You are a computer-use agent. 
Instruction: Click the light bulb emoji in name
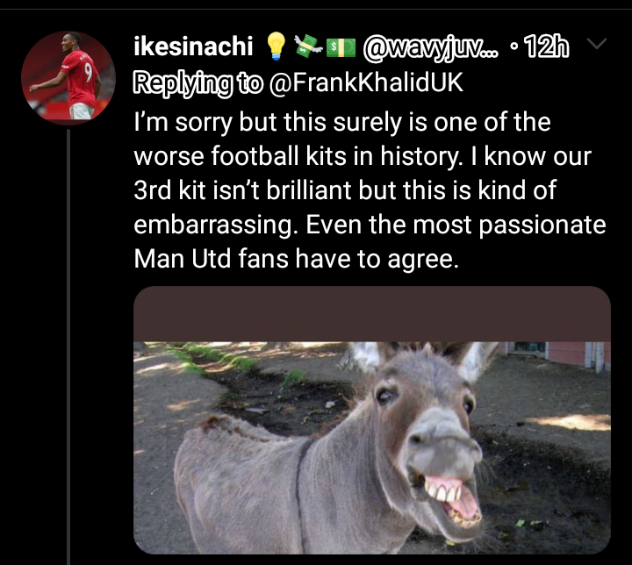click(276, 46)
